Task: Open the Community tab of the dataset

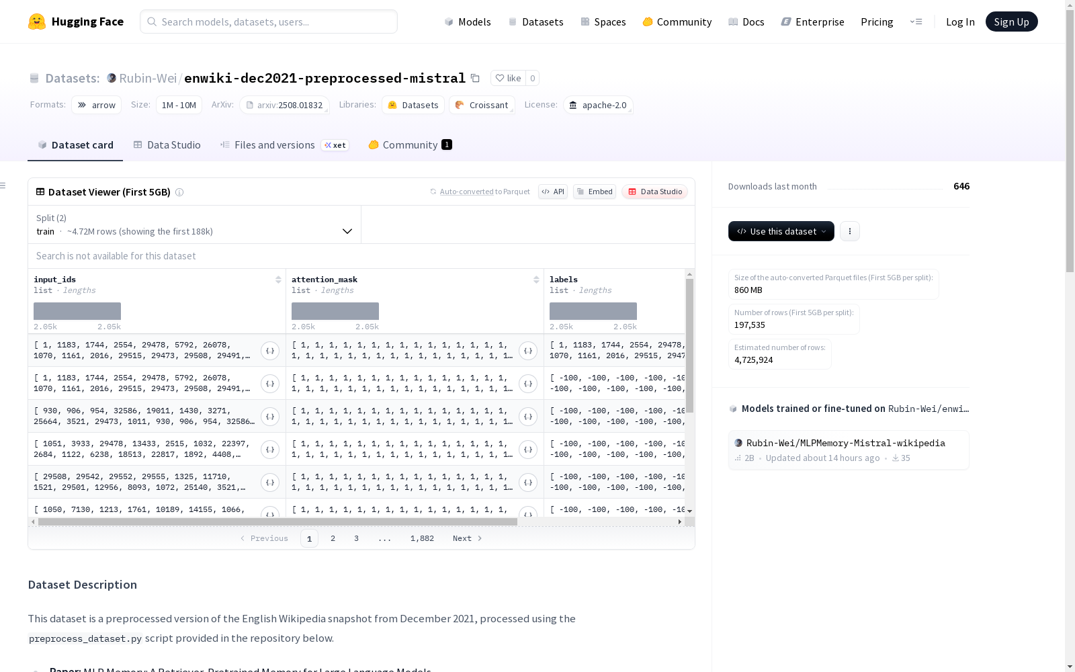Action: coord(410,145)
